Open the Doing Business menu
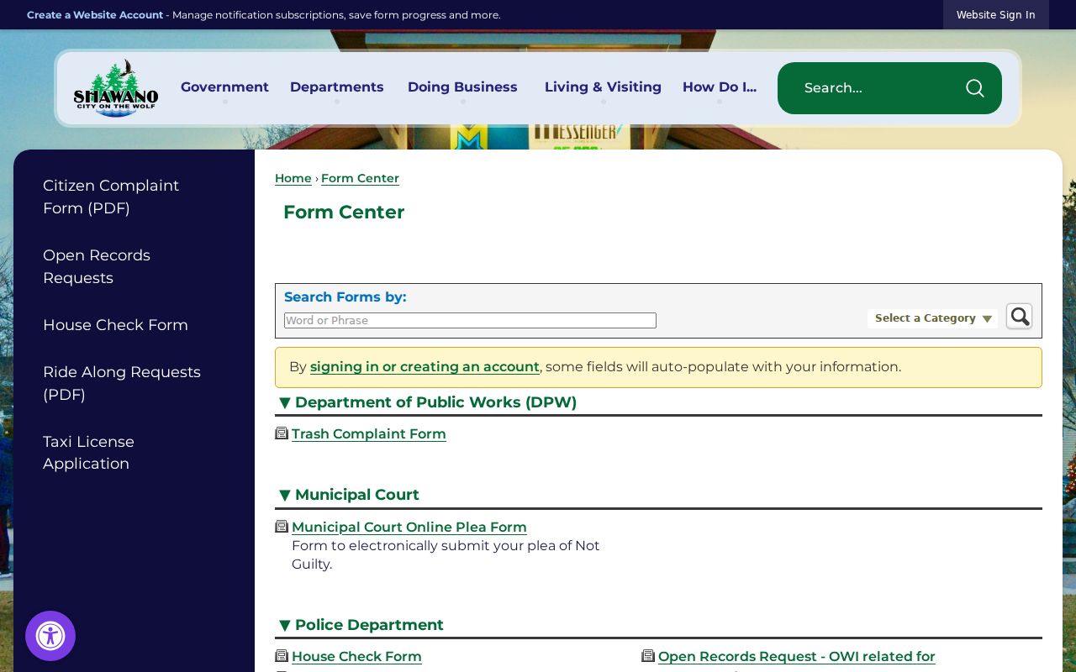This screenshot has width=1076, height=672. pos(462,87)
